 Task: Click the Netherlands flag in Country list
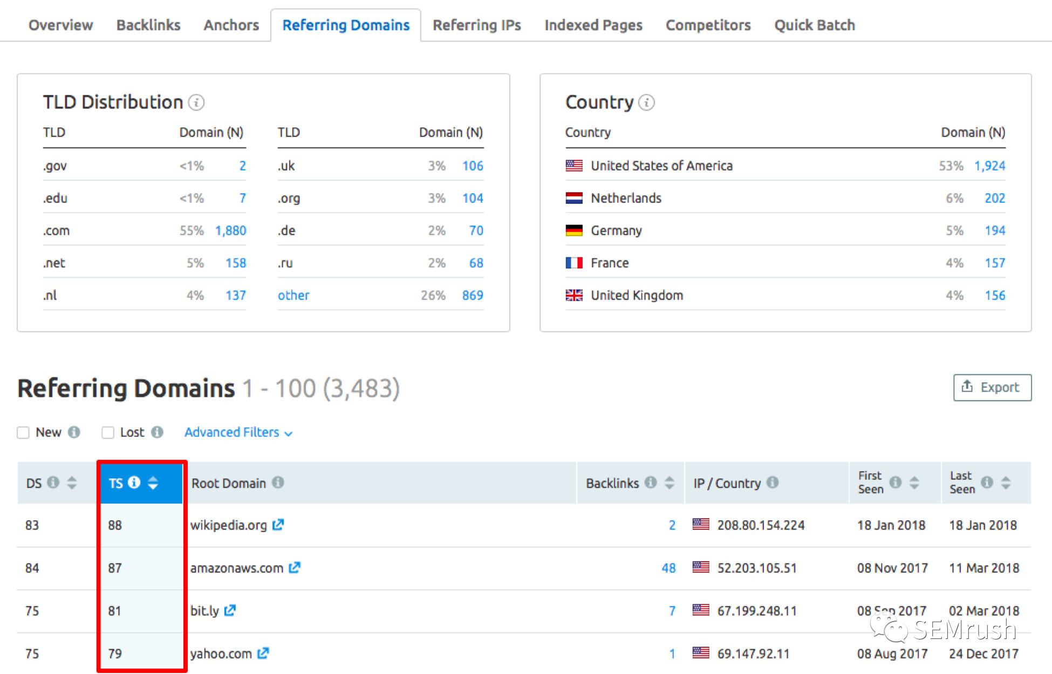tap(574, 198)
